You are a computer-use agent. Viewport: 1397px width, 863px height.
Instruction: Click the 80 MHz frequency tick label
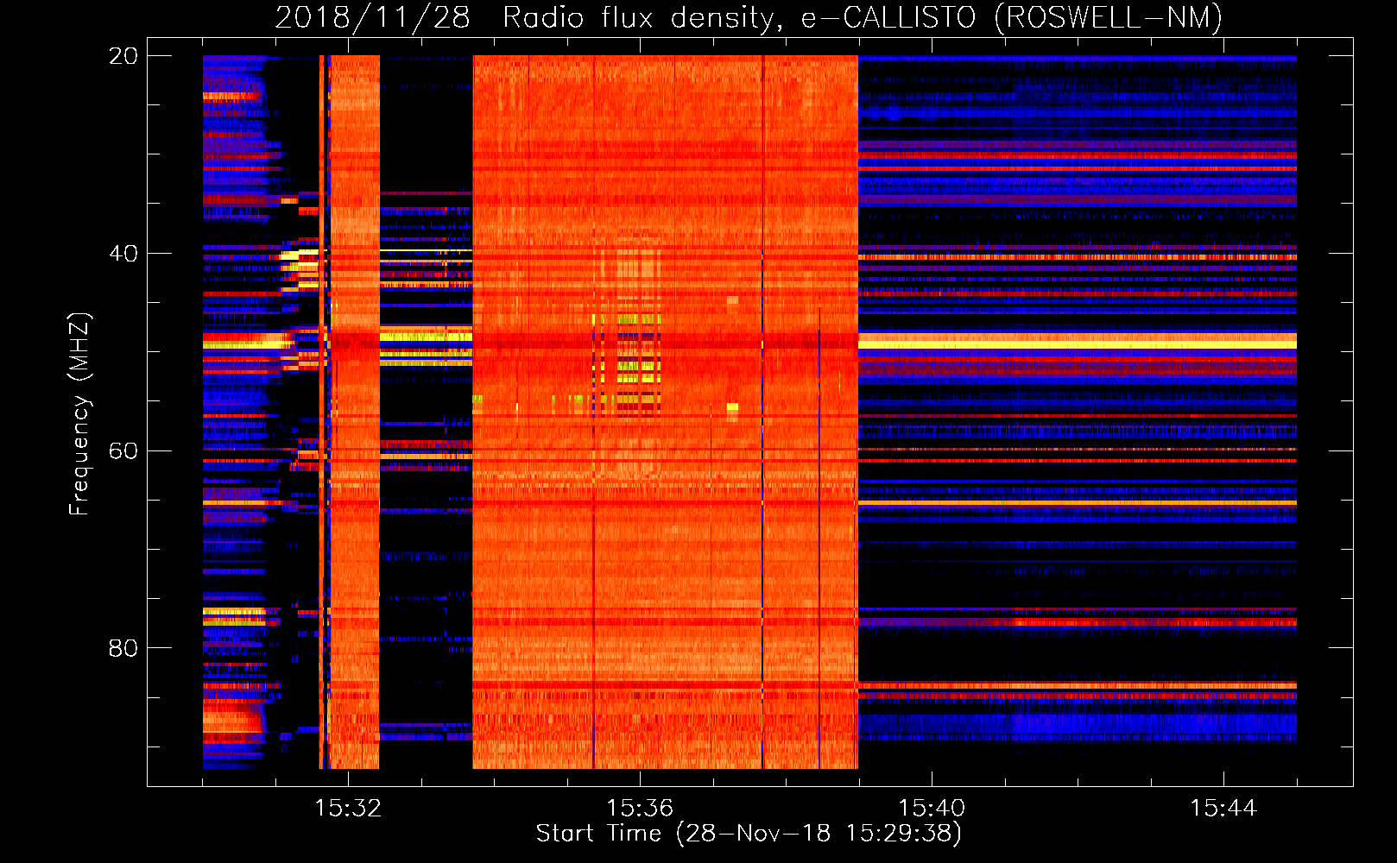point(123,648)
